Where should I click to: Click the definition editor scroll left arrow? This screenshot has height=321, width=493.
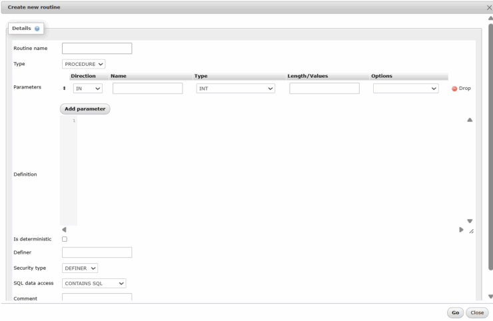(64, 230)
